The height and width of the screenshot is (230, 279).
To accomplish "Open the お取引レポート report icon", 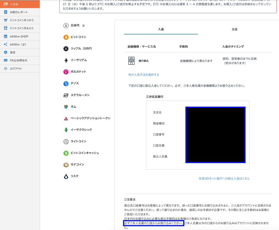I will coord(6,12).
